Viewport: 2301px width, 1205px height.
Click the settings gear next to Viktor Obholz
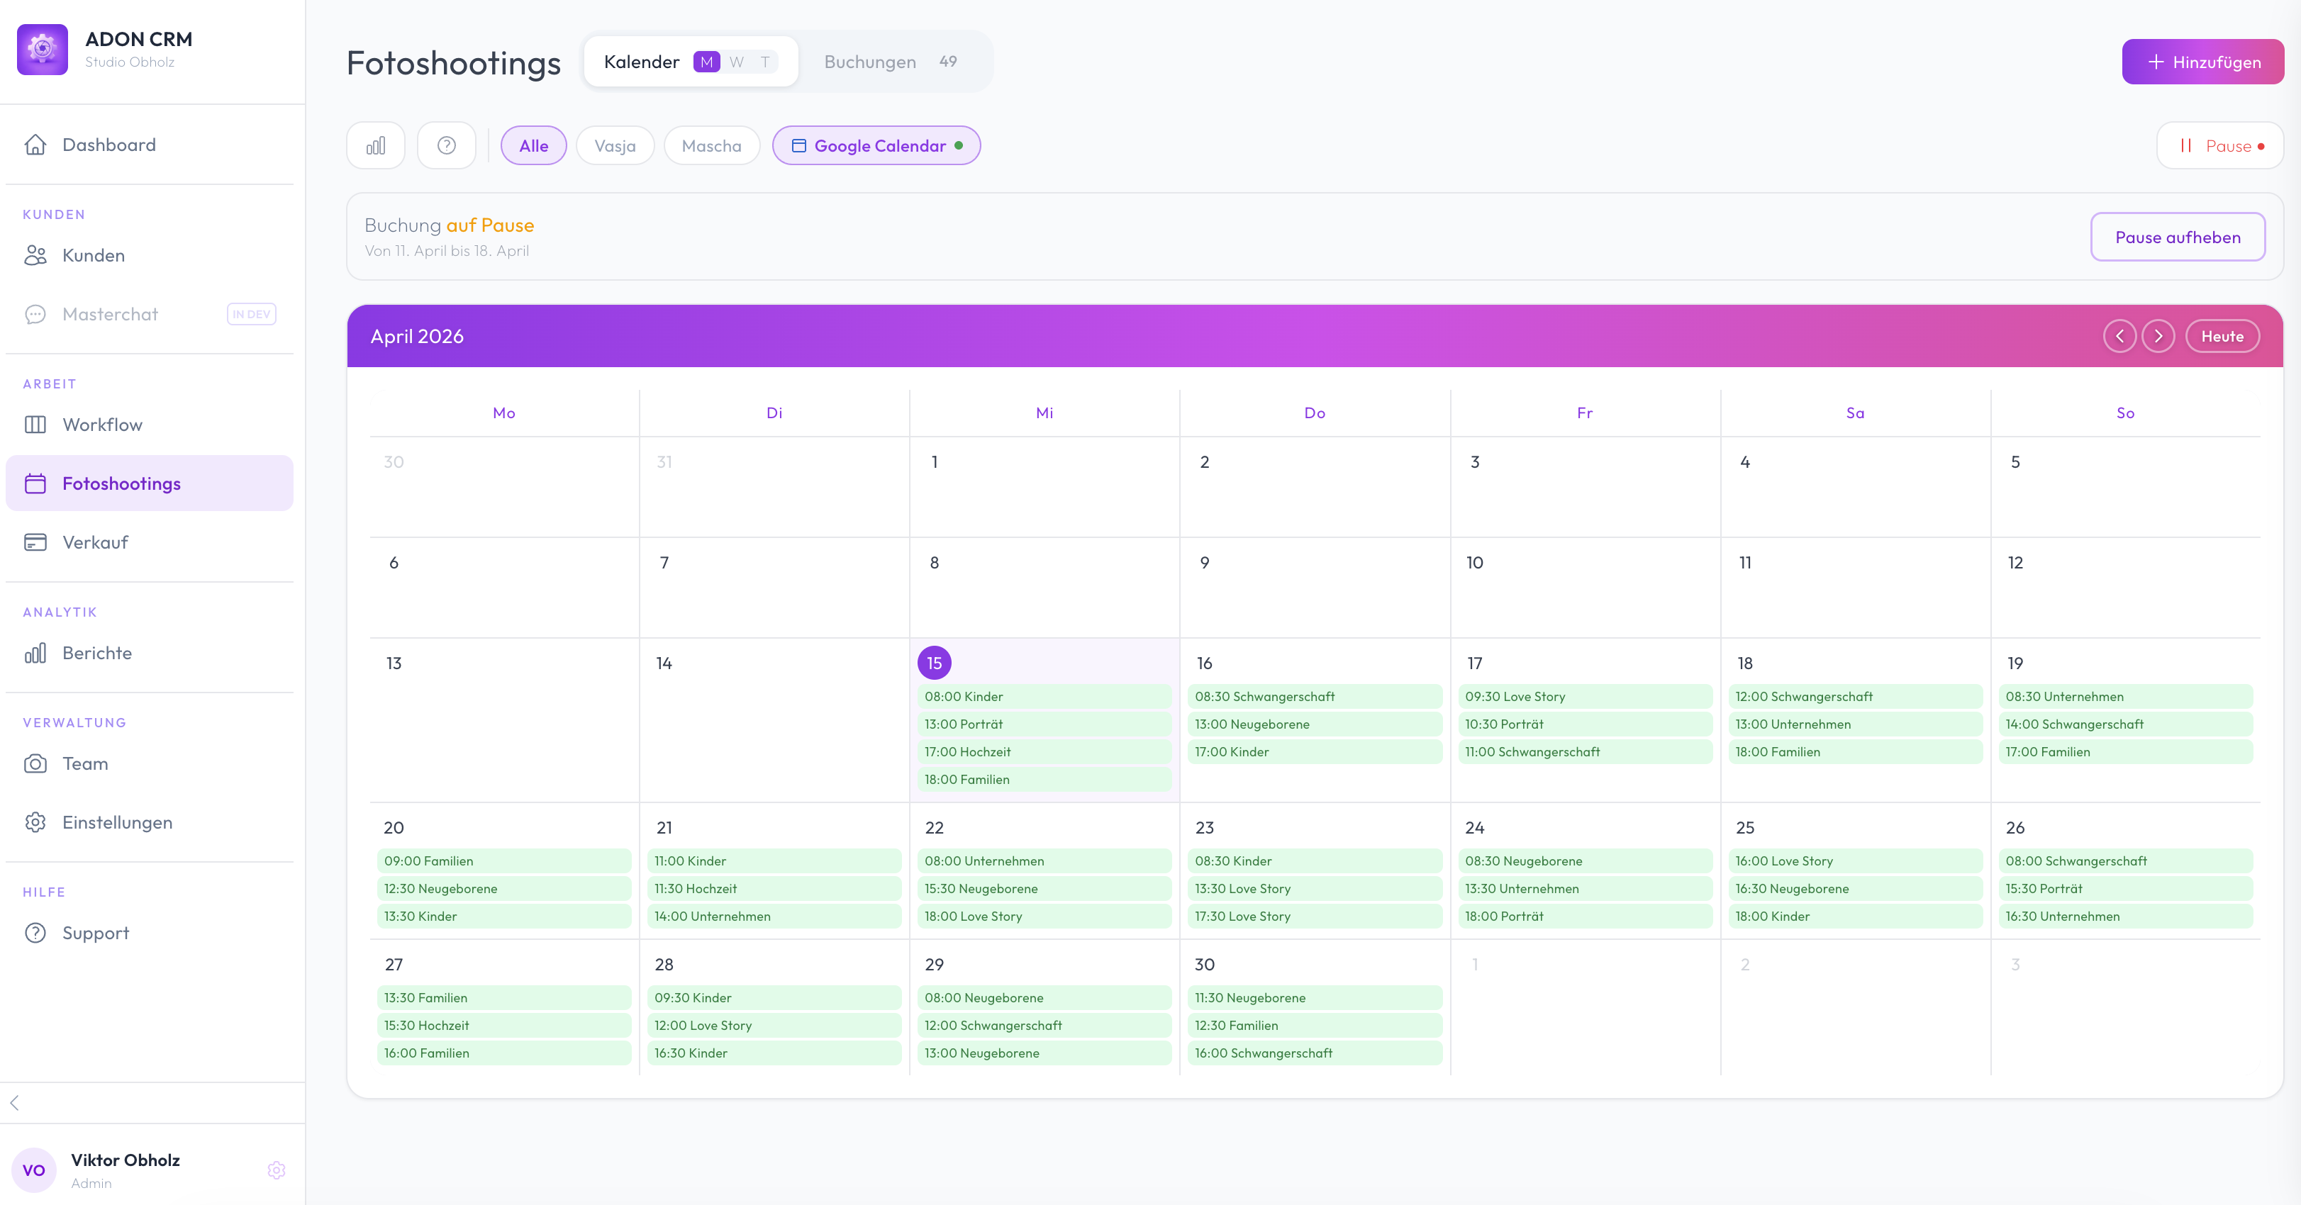tap(277, 1170)
